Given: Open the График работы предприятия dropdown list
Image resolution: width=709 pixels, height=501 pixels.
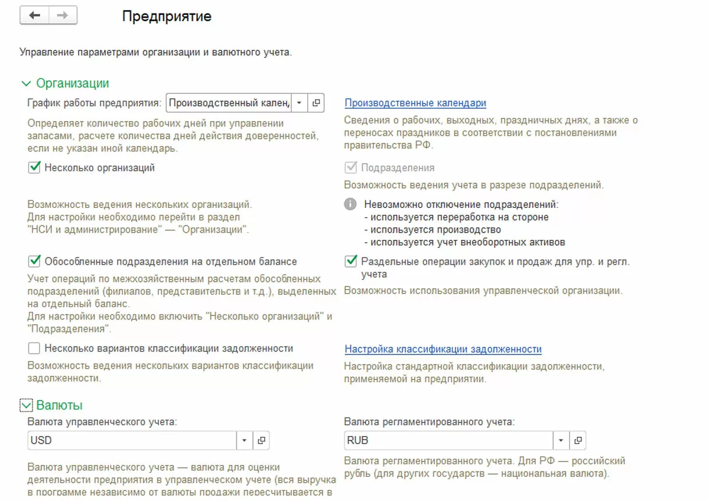Looking at the screenshot, I should (300, 103).
